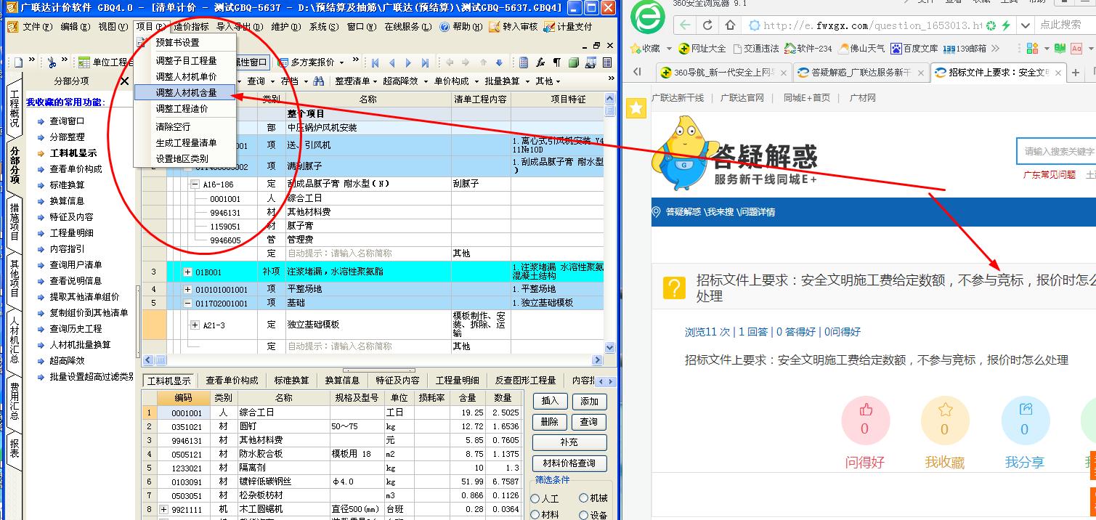The height and width of the screenshot is (520, 1096).
Task: Go to next record blue arrow
Action: tap(408, 63)
